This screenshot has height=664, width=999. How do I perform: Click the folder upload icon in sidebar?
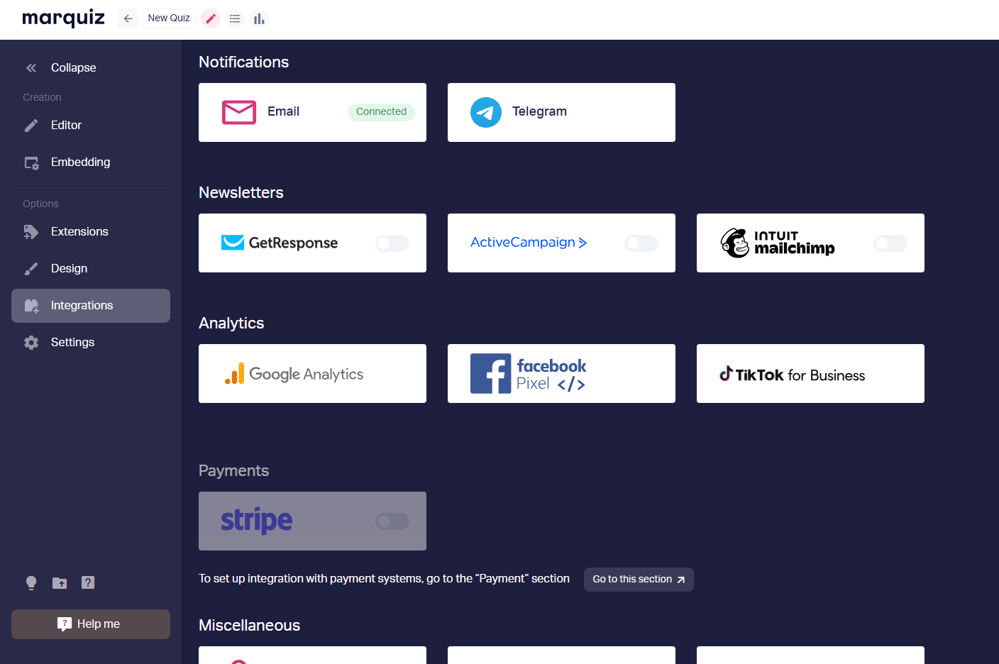tap(60, 582)
